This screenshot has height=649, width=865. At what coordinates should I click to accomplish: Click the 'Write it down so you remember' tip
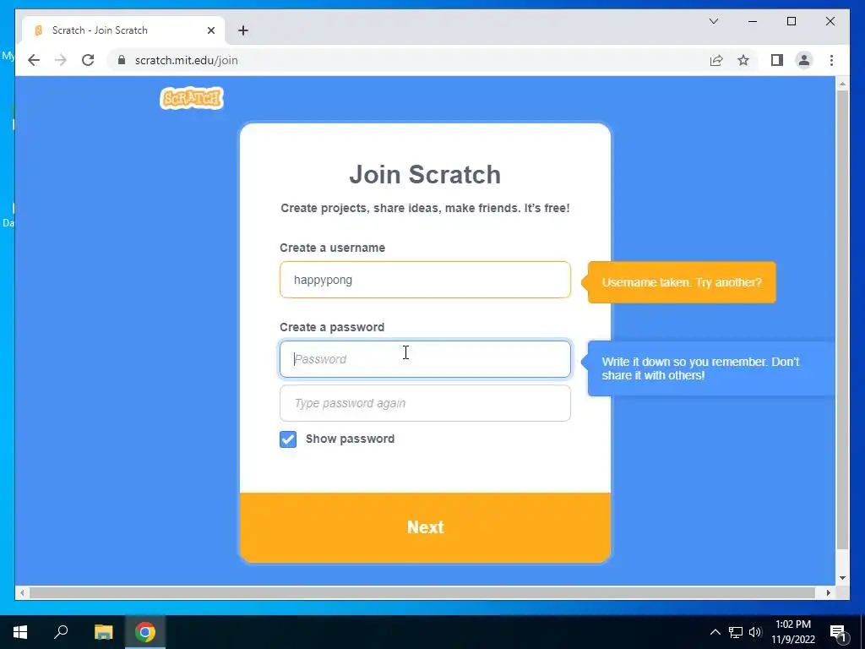click(x=710, y=368)
